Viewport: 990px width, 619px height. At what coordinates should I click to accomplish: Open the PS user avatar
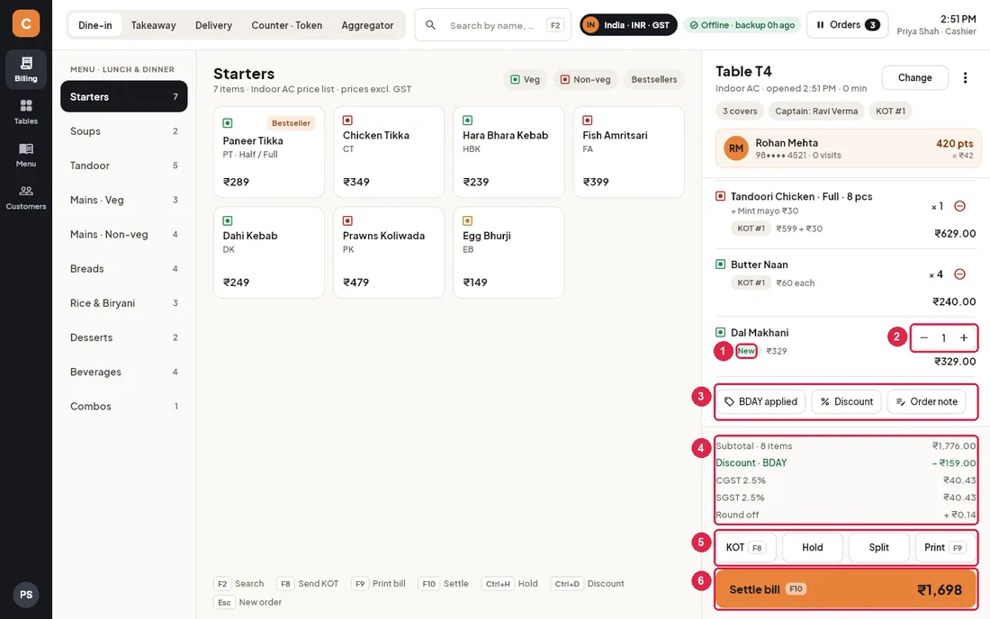point(26,595)
